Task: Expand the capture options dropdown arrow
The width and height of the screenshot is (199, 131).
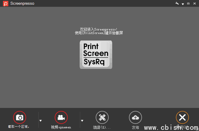Action: (x=41, y=121)
